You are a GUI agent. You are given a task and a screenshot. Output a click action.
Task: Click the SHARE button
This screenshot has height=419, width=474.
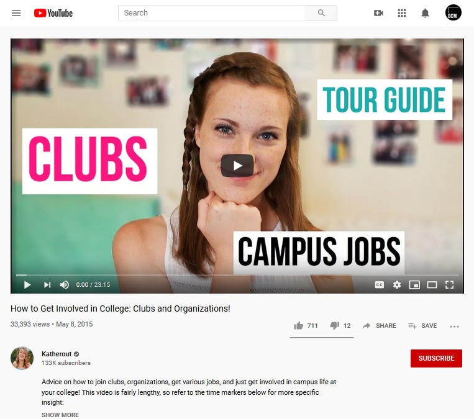(379, 326)
